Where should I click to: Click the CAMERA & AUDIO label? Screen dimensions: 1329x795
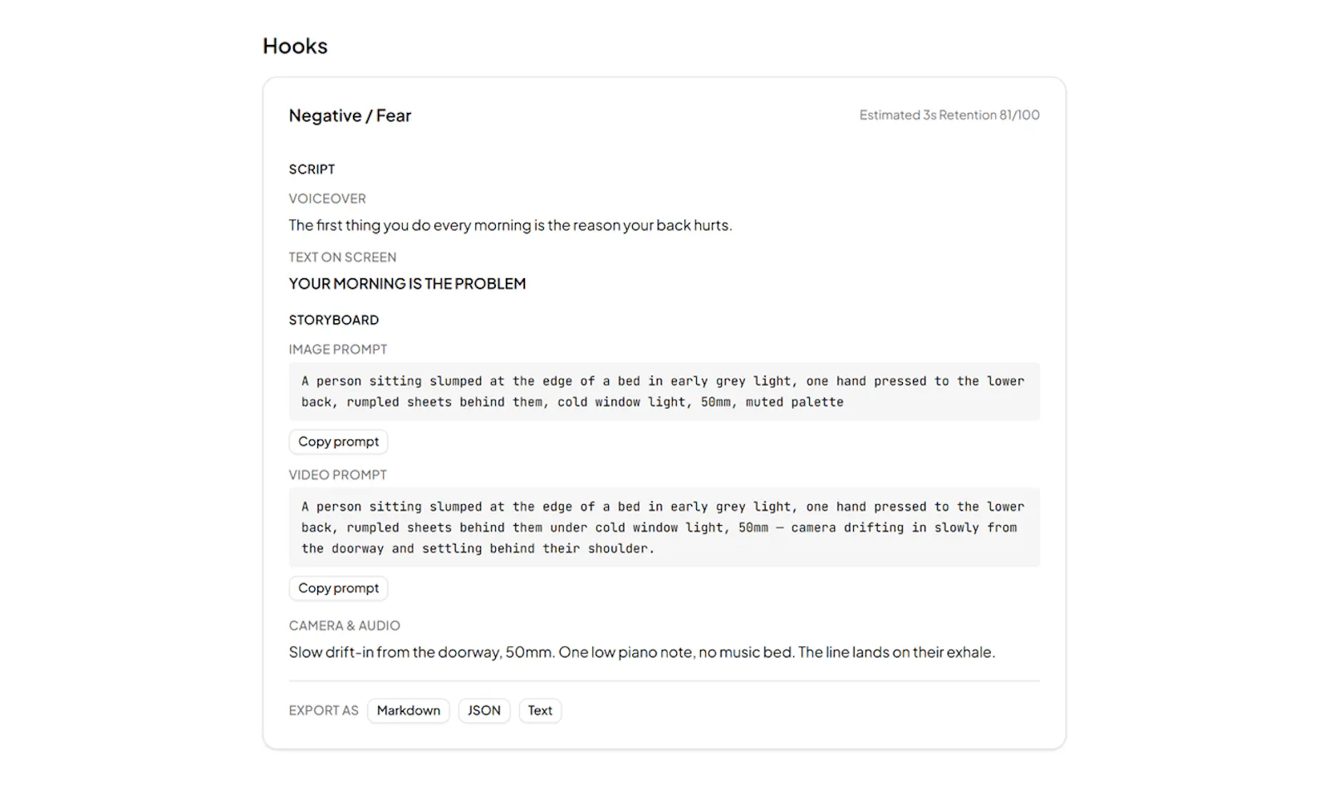344,626
